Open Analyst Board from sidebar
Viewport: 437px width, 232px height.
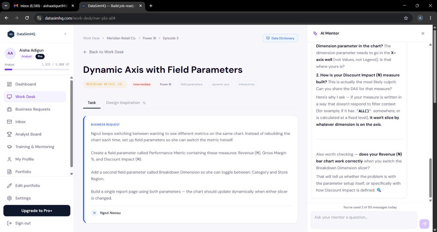(35, 134)
